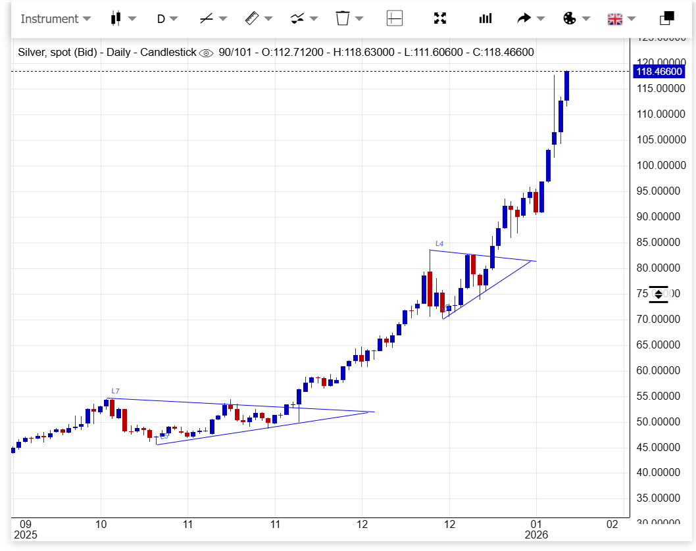Viewport: 696px width, 551px height.
Task: Click the 118.46600 current price tag
Action: [x=658, y=72]
